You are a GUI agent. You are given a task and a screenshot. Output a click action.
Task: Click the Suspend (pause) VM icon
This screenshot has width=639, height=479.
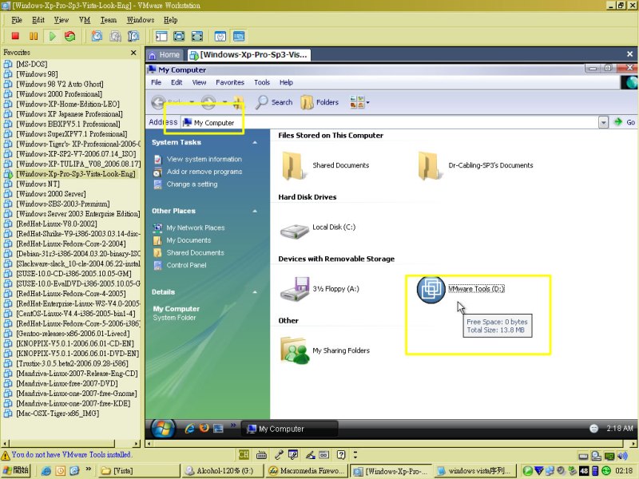coord(34,36)
